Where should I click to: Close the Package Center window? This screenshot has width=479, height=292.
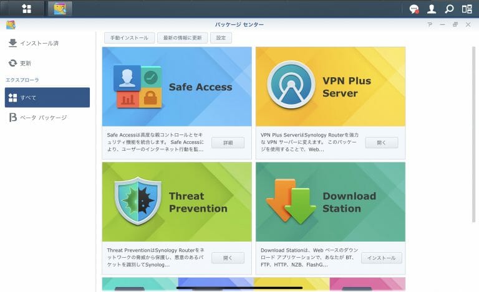coord(468,24)
